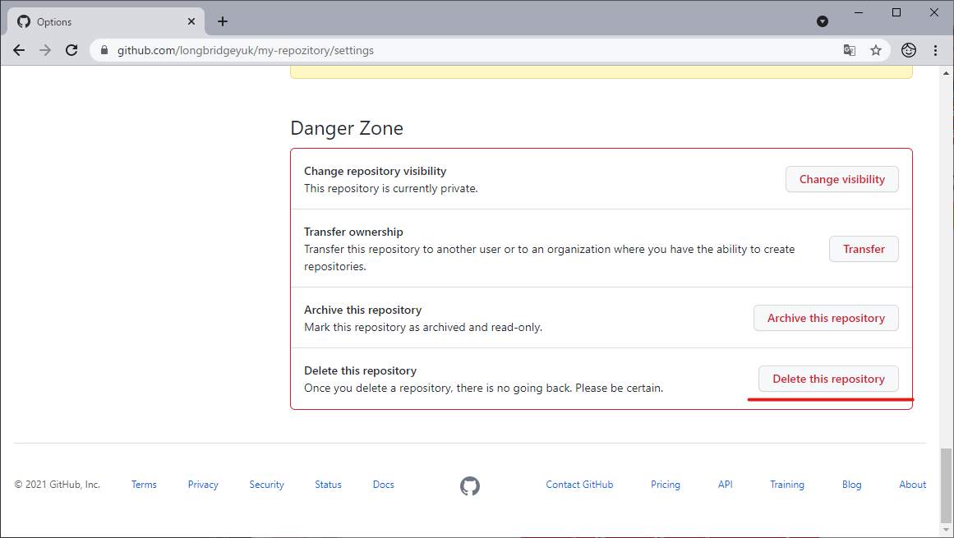Click the padlock site info icon
954x538 pixels.
[x=104, y=50]
